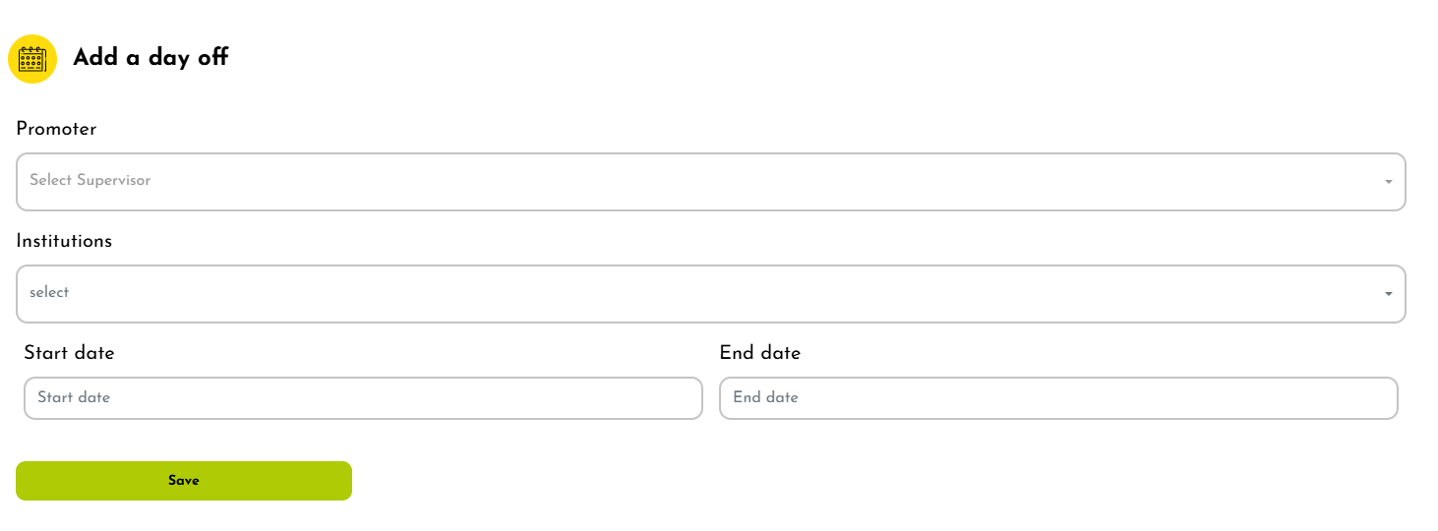Click the "Start date" placeholder inside its input

click(74, 398)
